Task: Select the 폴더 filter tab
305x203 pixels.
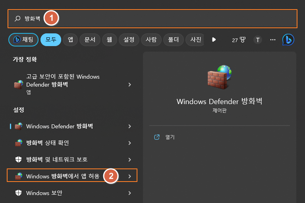Action: (174, 40)
